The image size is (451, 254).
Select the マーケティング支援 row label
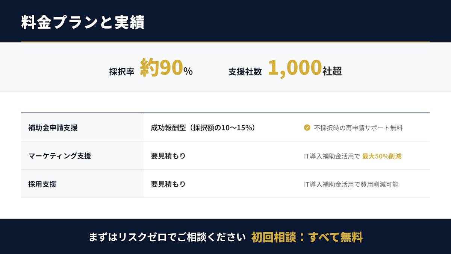tap(60, 156)
